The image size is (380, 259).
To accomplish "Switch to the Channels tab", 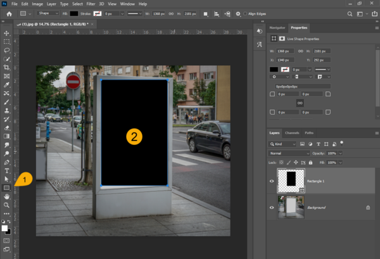I will point(292,133).
